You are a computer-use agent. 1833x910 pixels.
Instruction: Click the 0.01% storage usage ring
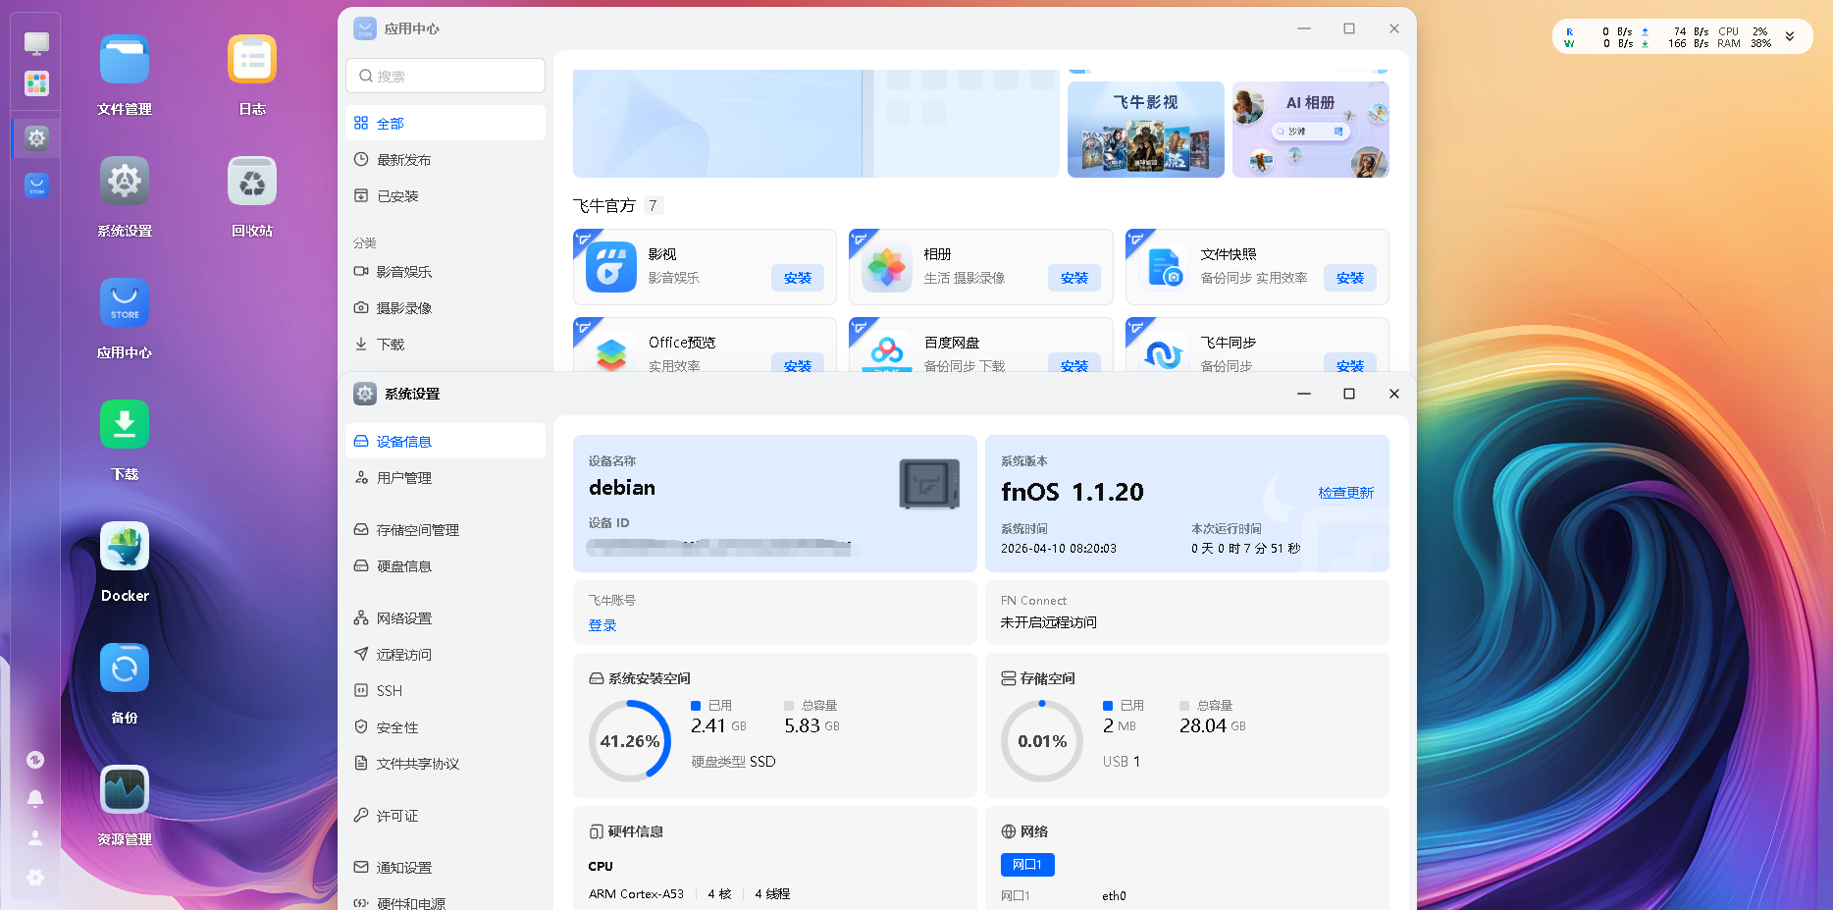1042,741
